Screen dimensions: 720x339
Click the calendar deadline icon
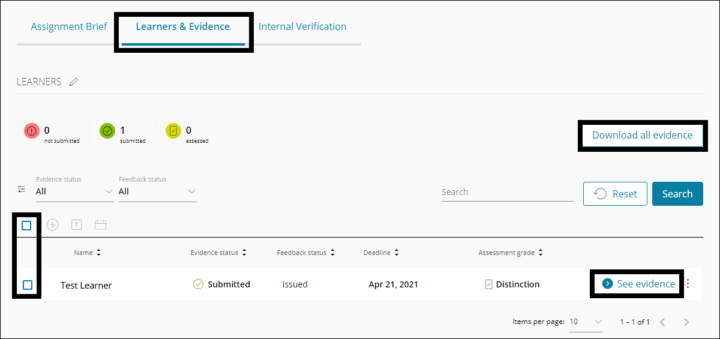pos(100,225)
